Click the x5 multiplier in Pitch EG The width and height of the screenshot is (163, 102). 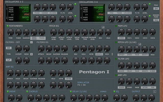point(103,27)
